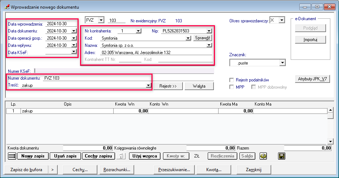339x178 pixels.
Task: Expand the FVZ document type dropdown
Action: [x=101, y=20]
